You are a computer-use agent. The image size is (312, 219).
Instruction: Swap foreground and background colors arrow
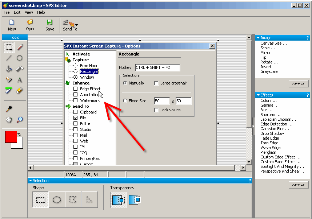(19, 134)
